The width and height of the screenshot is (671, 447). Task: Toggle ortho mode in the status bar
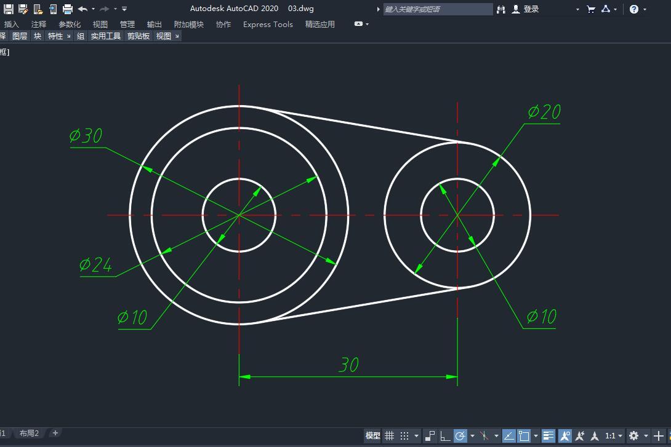445,436
